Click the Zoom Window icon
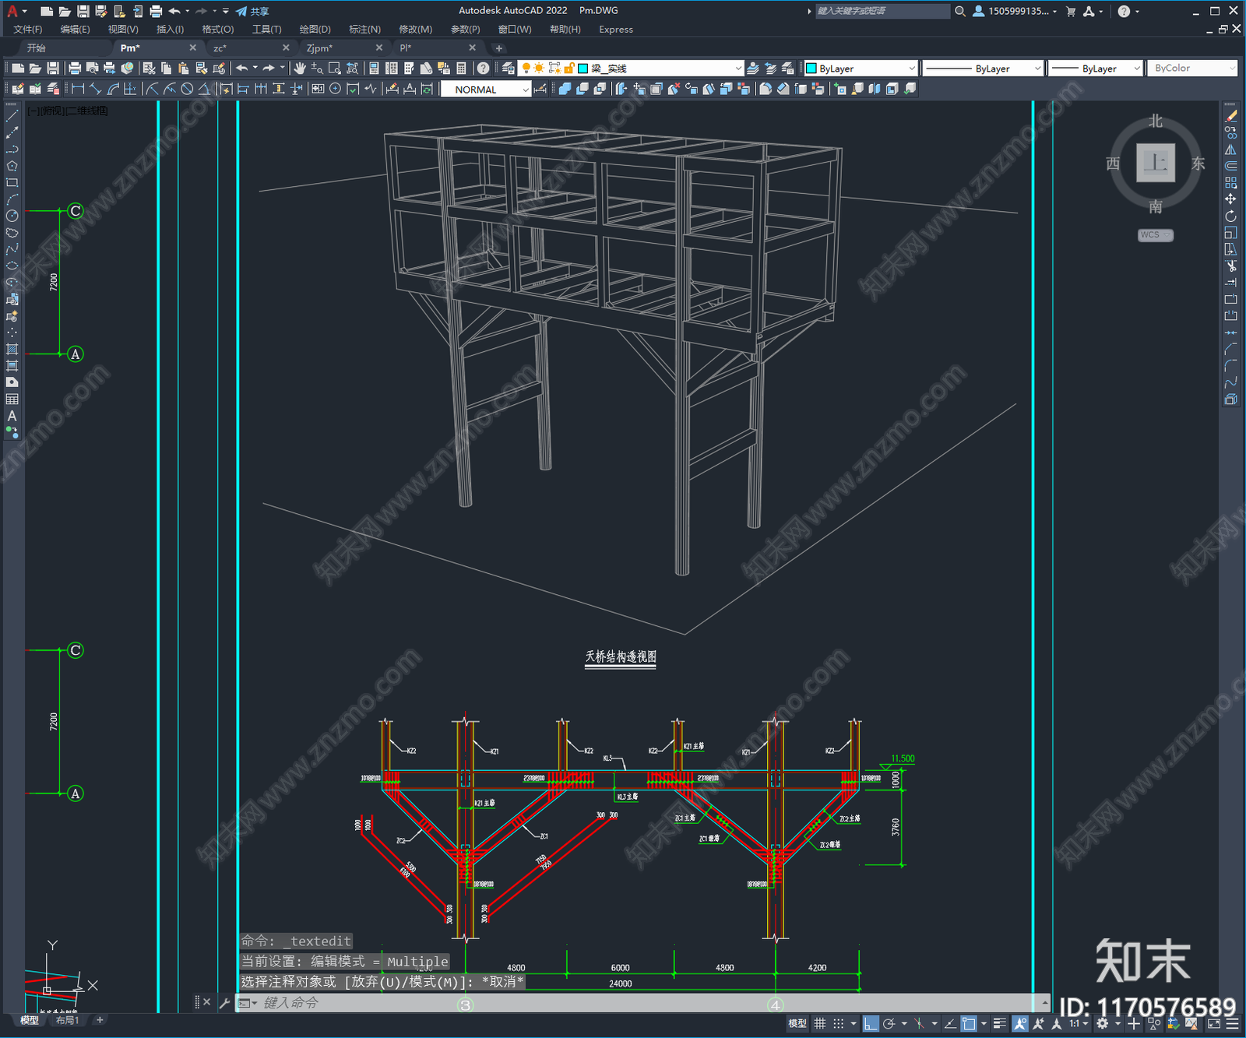 334,69
